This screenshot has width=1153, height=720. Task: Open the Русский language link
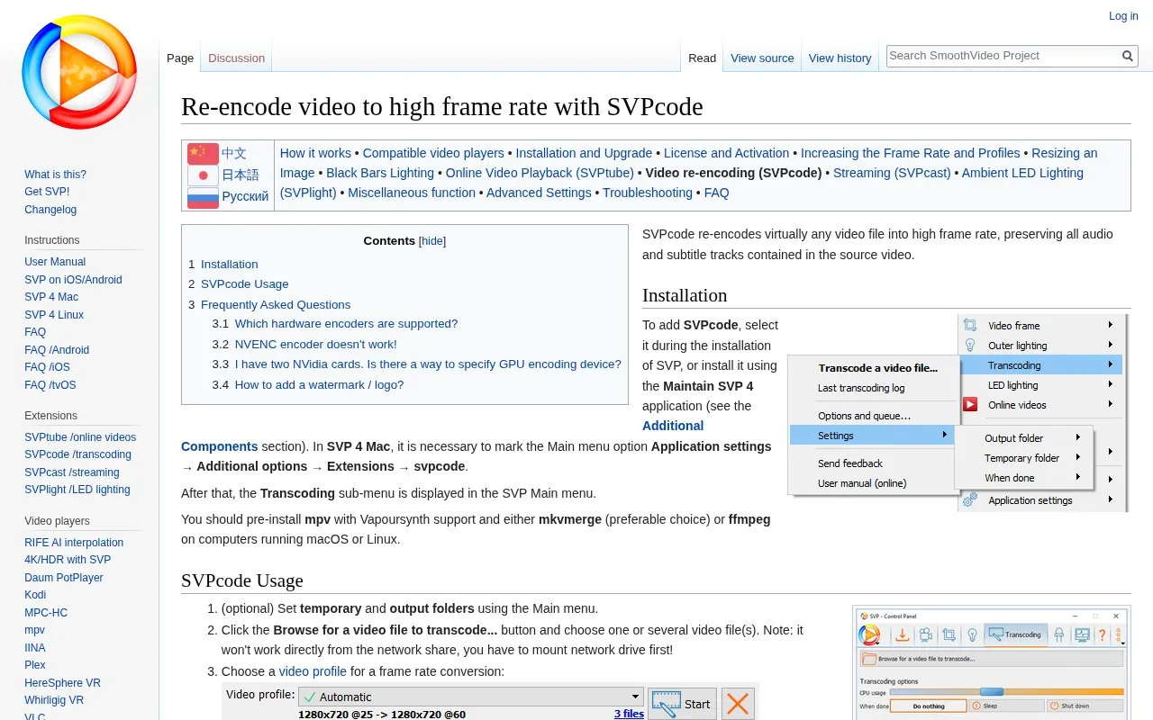click(245, 196)
